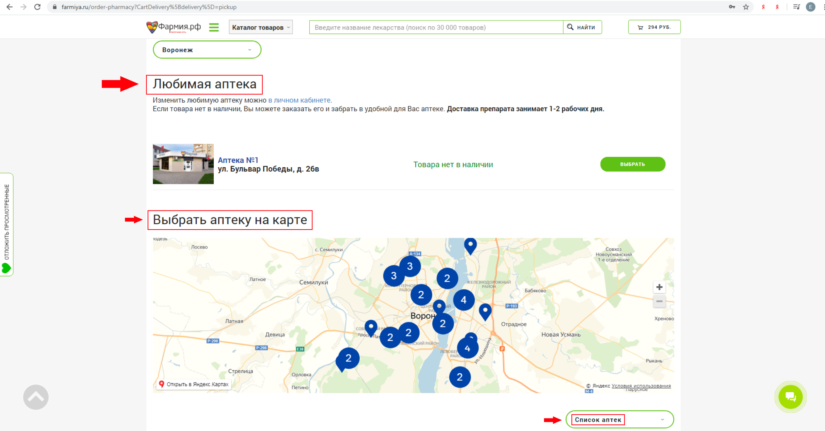Open the ОТЛОЖИТЬ ПРОСМОТРЕННЫЕ side tab
The width and height of the screenshot is (825, 431).
click(6, 224)
